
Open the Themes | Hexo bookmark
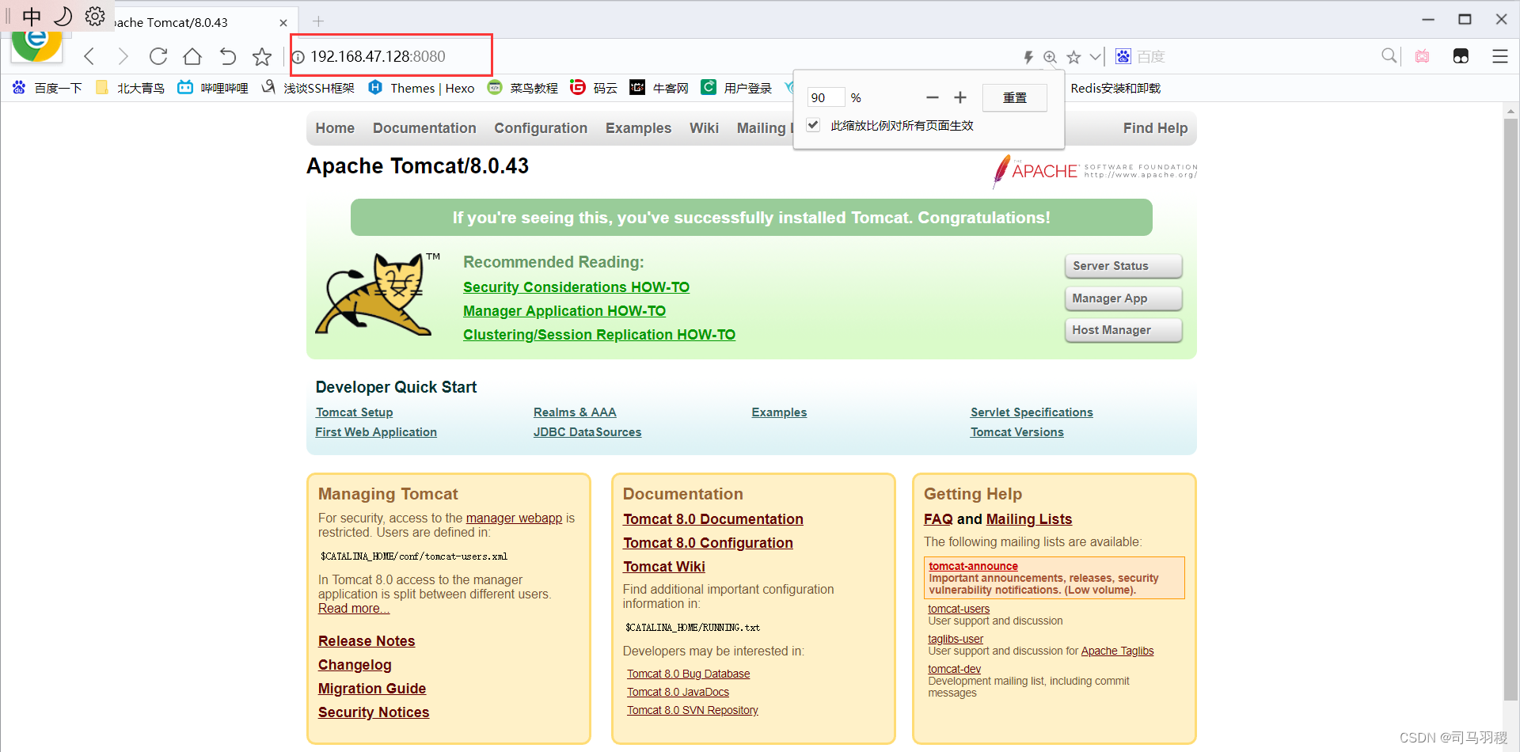pyautogui.click(x=422, y=88)
